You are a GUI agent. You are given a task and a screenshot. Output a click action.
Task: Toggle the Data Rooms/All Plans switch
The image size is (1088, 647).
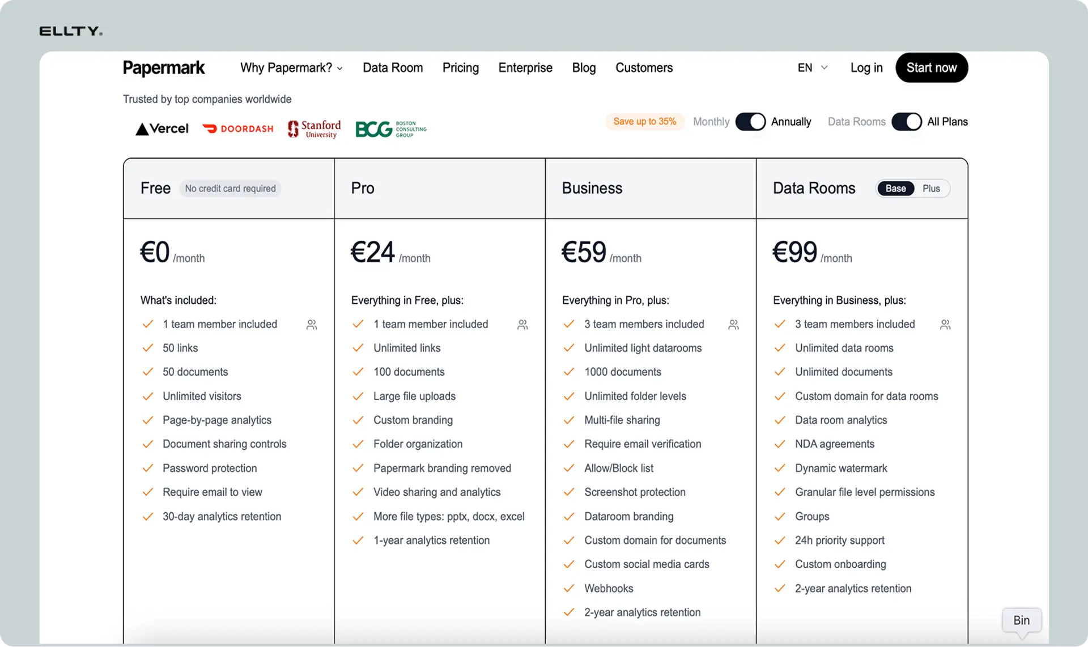point(907,122)
